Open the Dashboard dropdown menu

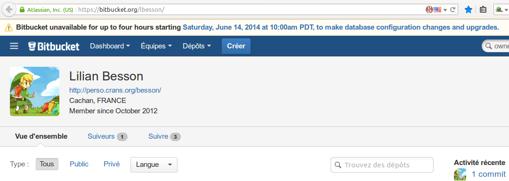pos(110,46)
